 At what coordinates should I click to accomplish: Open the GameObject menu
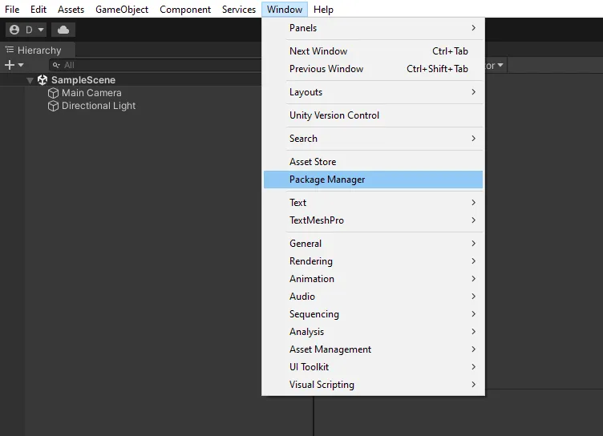pyautogui.click(x=122, y=10)
